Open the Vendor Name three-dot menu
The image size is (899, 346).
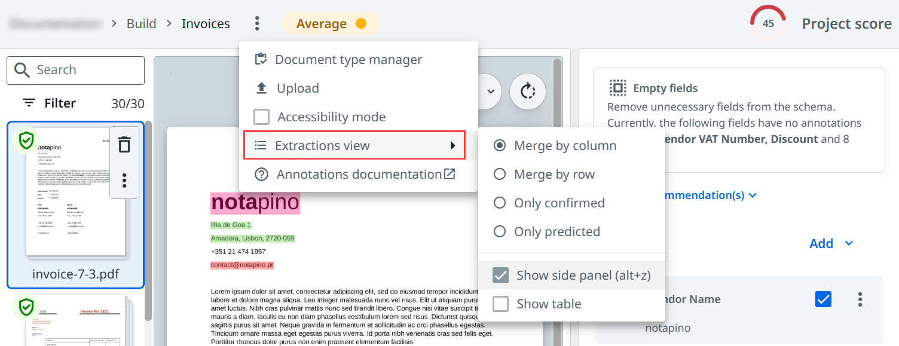(x=860, y=299)
